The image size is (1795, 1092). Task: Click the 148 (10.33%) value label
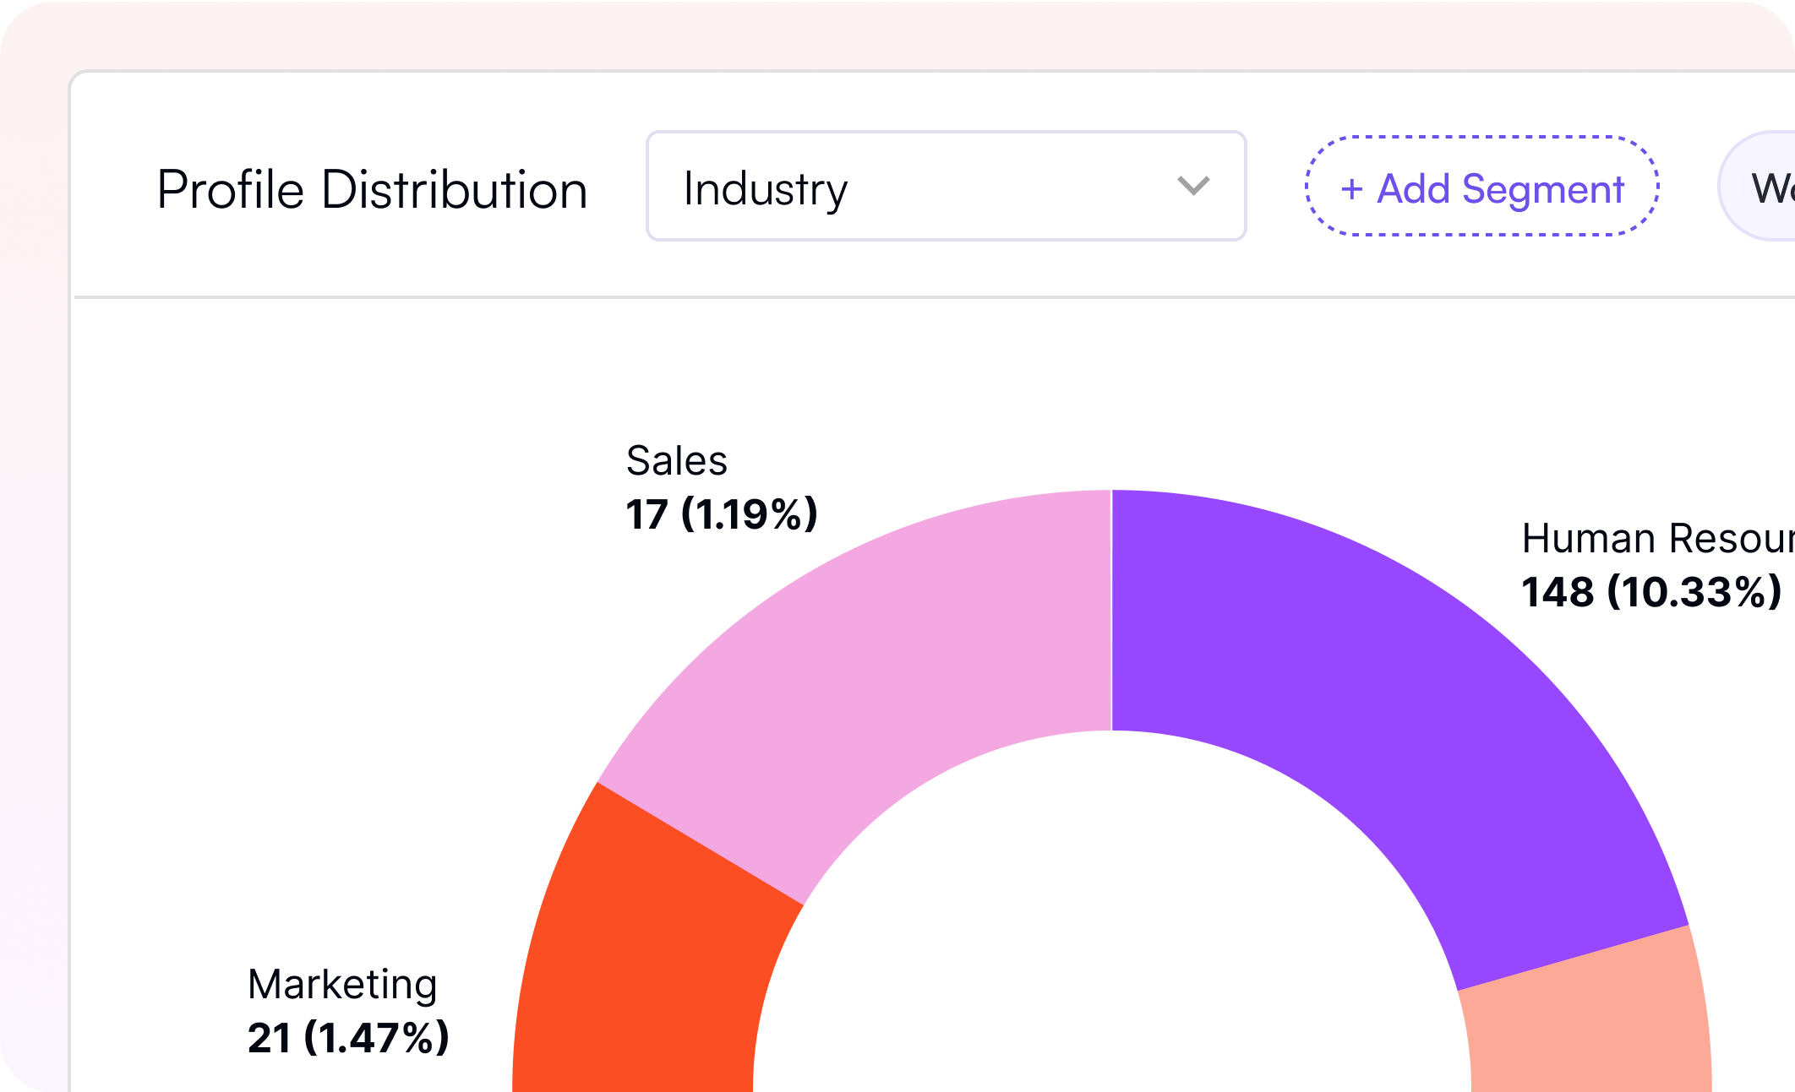point(1651,592)
